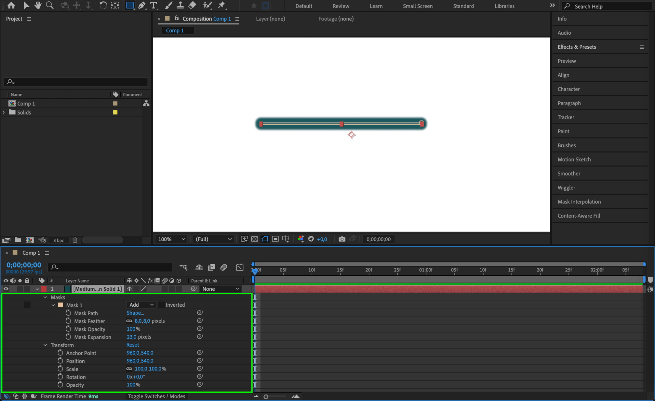Viewport: 655px width, 401px height.
Task: Click Toggle Switches / Modes button
Action: (156, 396)
